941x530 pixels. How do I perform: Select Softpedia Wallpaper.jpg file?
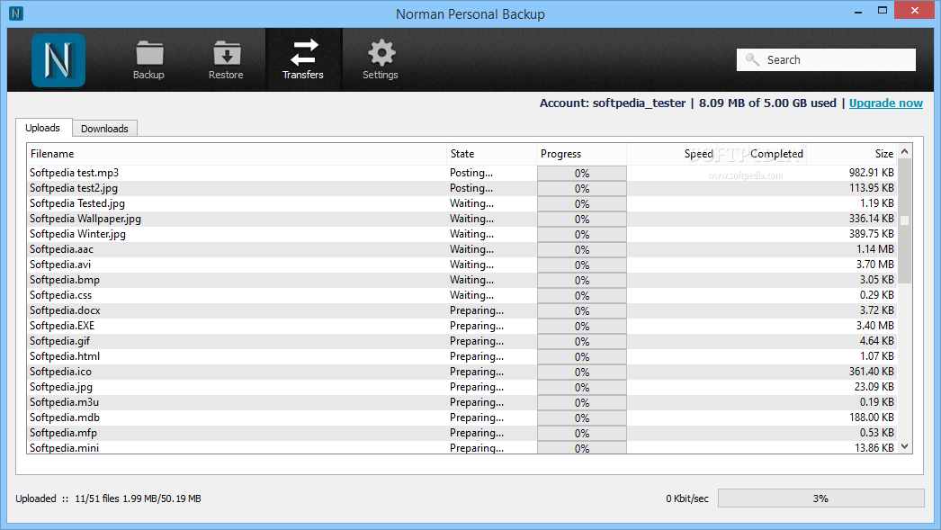coord(85,219)
